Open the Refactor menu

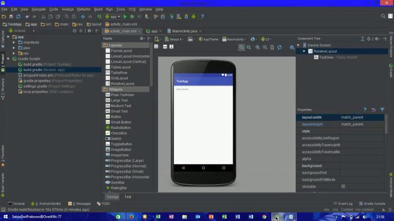83,9
